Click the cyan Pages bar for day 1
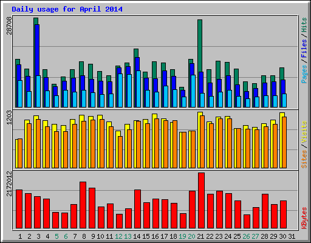311x243 pixels. point(20,94)
